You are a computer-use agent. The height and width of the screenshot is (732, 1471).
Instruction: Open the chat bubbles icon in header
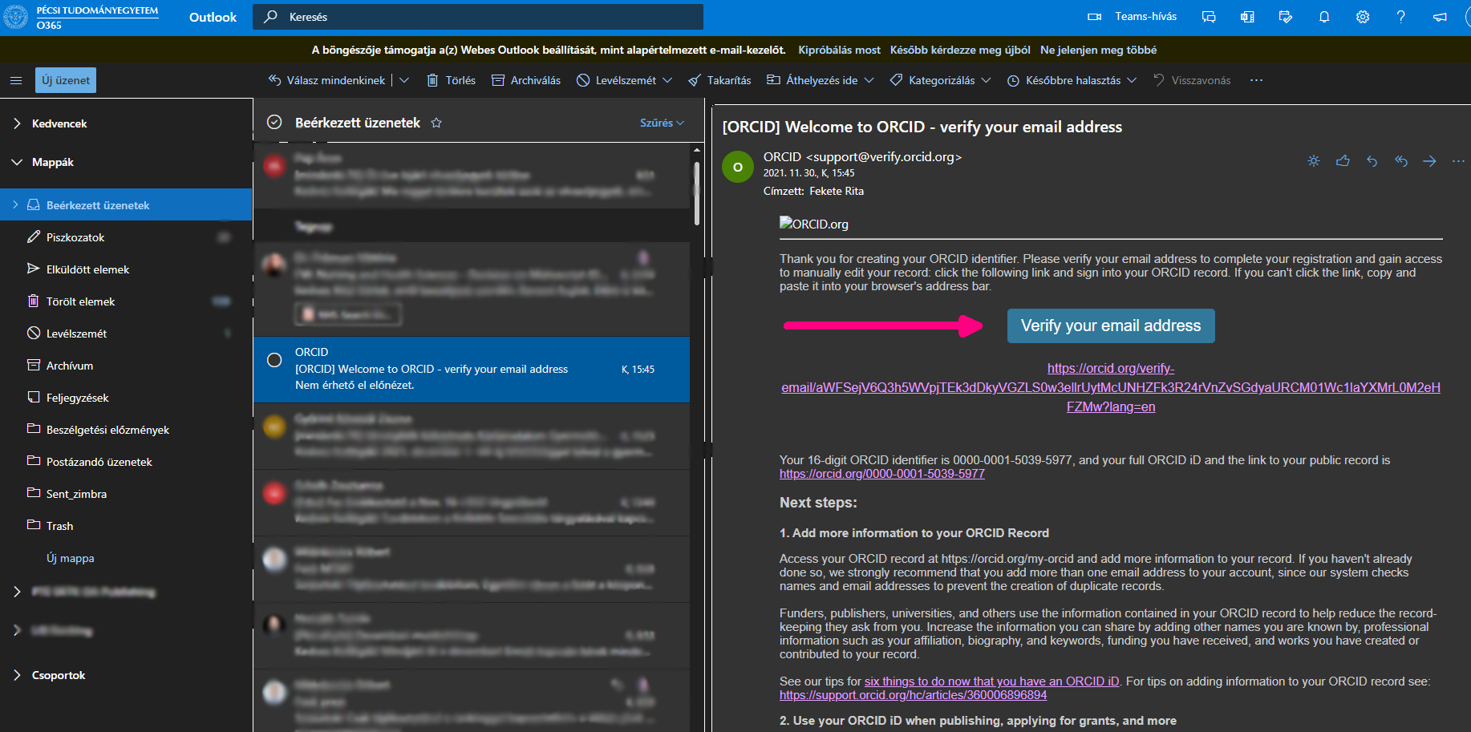point(1209,17)
